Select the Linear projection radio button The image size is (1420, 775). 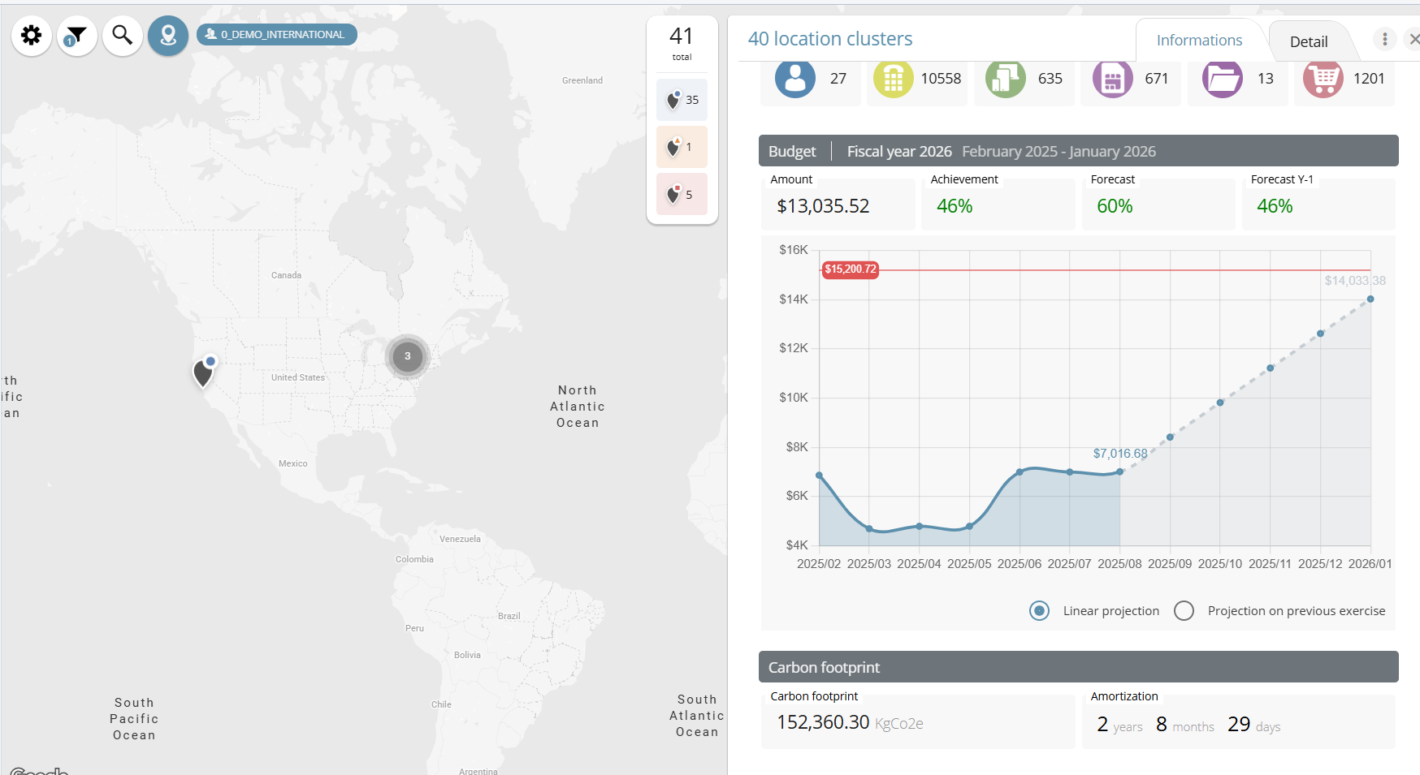click(x=1039, y=611)
